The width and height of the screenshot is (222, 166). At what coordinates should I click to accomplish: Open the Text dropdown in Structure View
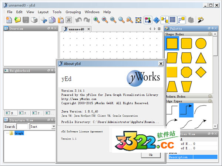(x=43, y=127)
